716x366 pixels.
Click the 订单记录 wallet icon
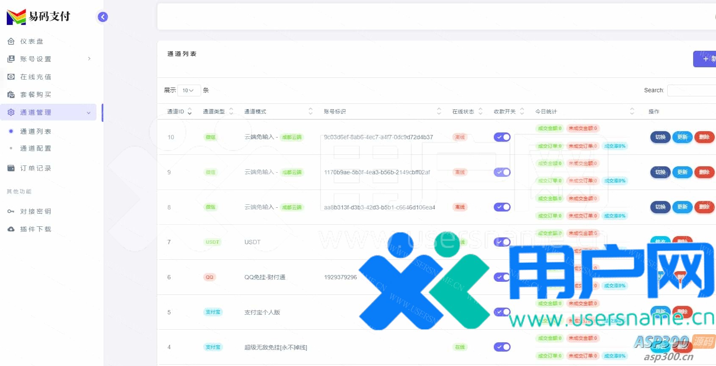point(11,168)
